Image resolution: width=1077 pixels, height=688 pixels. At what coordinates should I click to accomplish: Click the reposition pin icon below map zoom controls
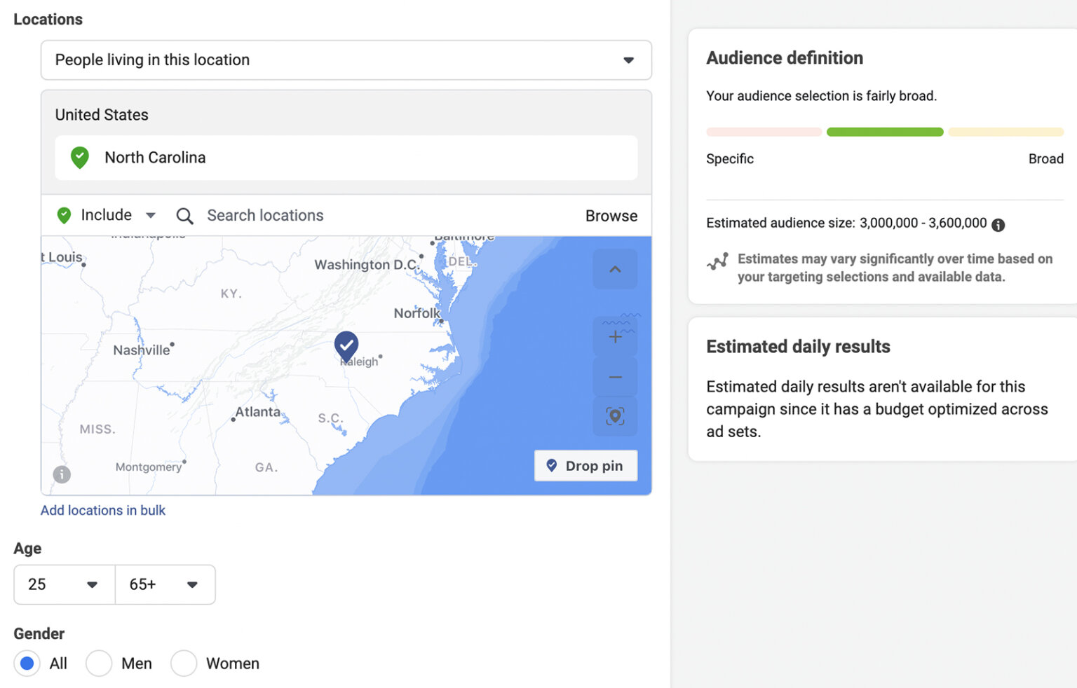(x=615, y=416)
